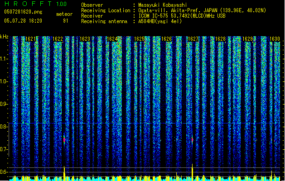Screen dimensions: 285x181
Task: Click the 1.0 frequency axis label
Action: [4, 81]
